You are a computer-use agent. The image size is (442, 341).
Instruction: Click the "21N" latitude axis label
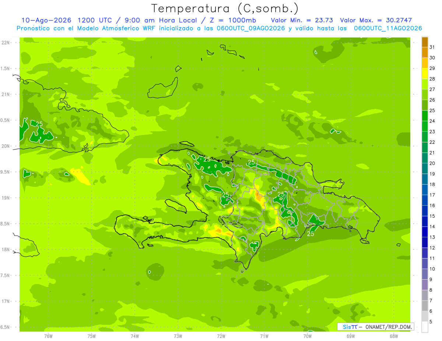(6, 94)
